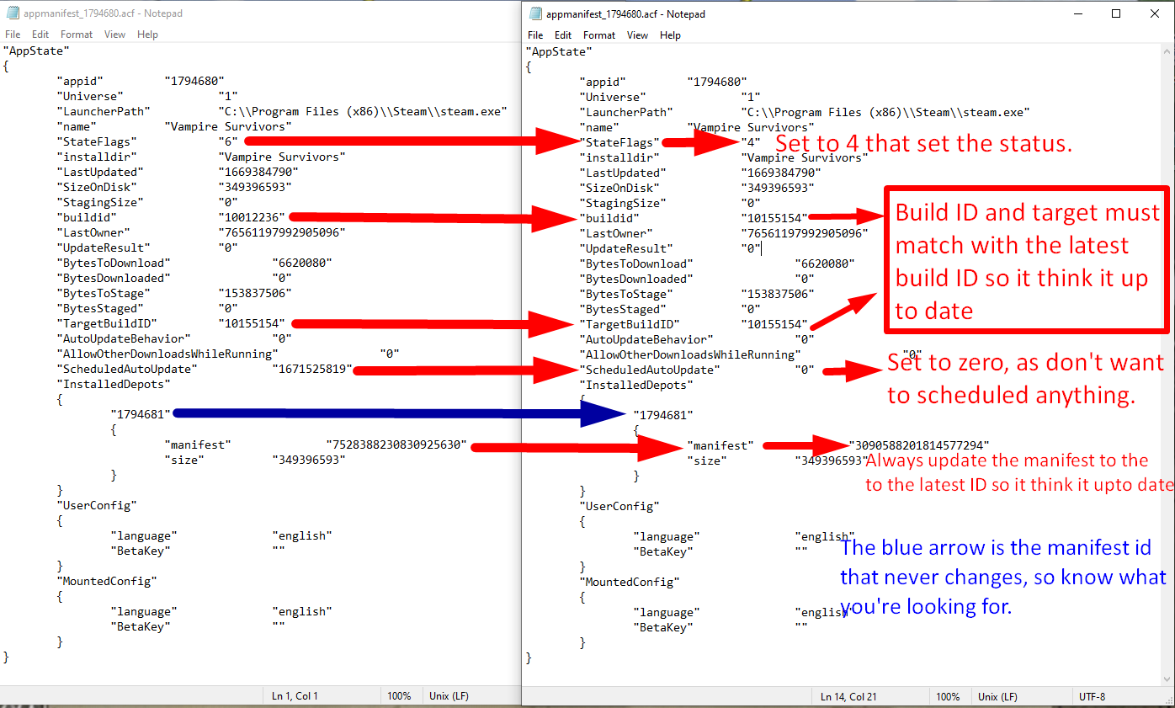Click the manifest value "7528388230830925630"
Screen dimensions: 1175x708
396,444
